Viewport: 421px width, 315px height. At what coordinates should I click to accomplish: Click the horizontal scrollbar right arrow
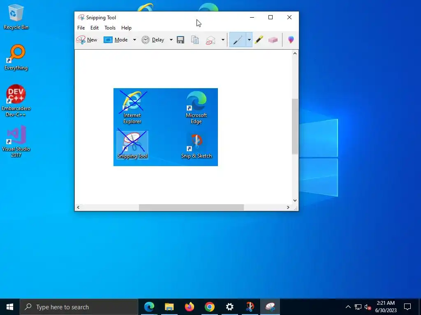[x=288, y=207]
